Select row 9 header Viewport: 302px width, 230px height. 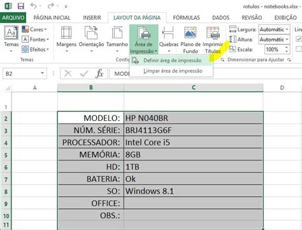click(x=6, y=203)
